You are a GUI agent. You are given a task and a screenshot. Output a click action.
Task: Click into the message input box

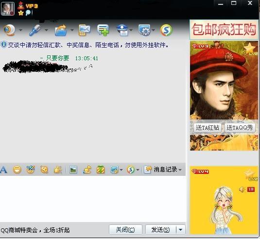point(92,199)
